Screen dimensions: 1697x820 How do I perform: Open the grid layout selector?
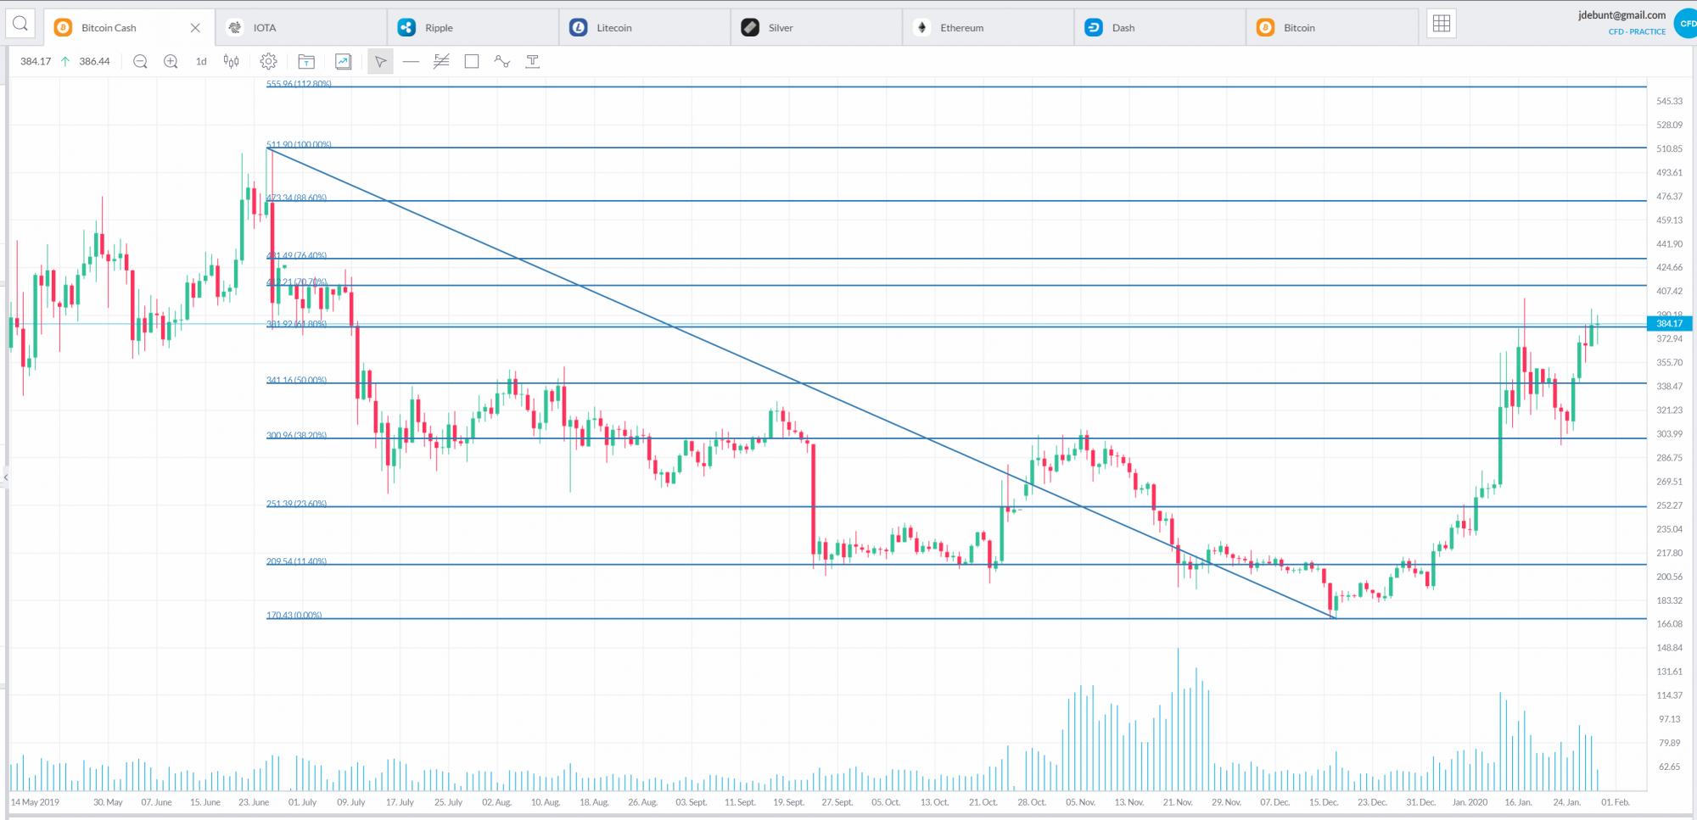tap(1442, 24)
